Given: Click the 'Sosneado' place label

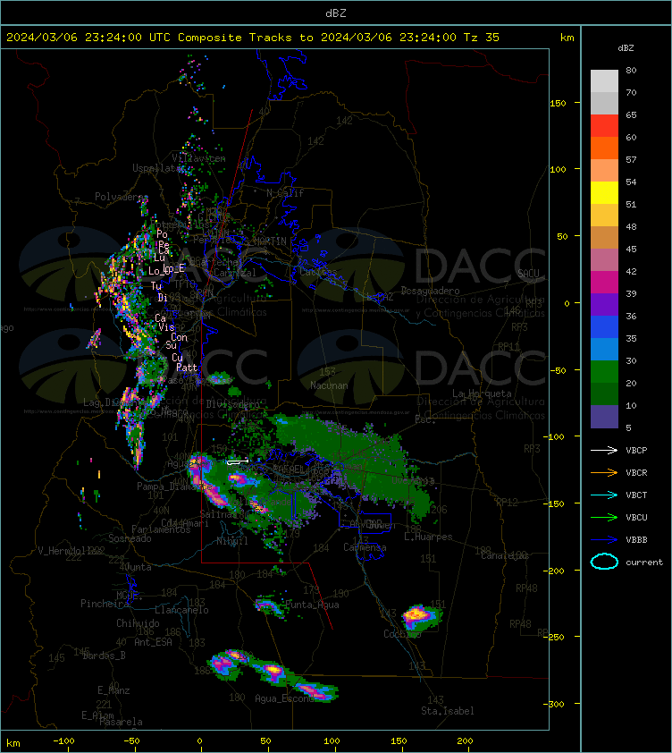Looking at the screenshot, I should click(130, 538).
